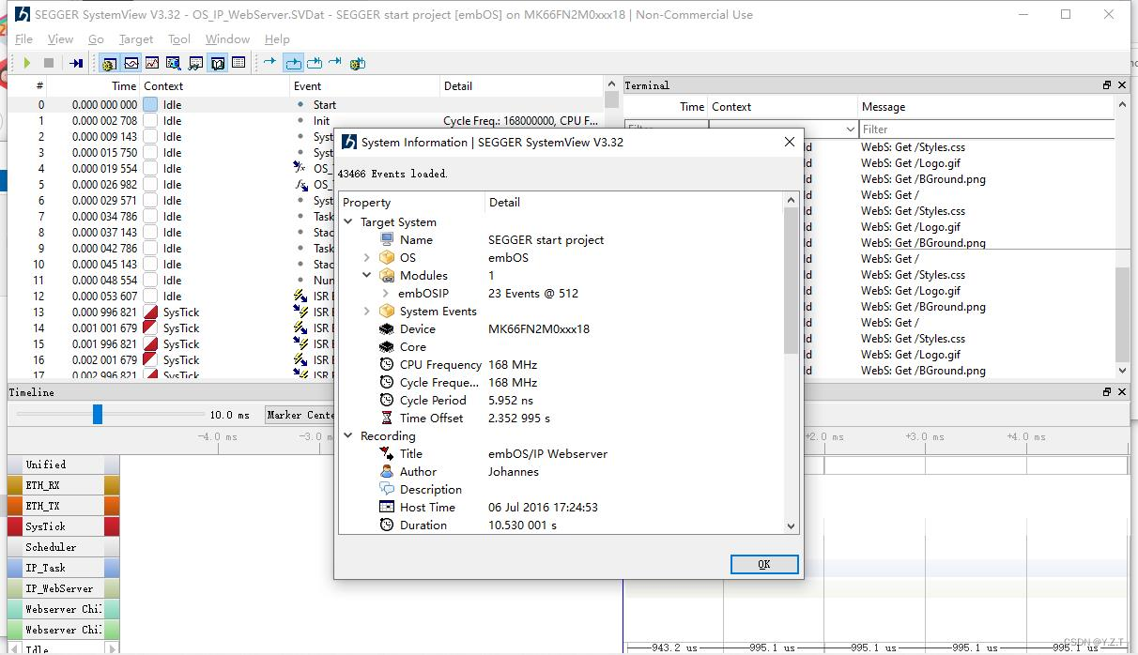This screenshot has width=1138, height=655.
Task: Click the MK66FN2M0xxx18 device value
Action: pos(539,329)
